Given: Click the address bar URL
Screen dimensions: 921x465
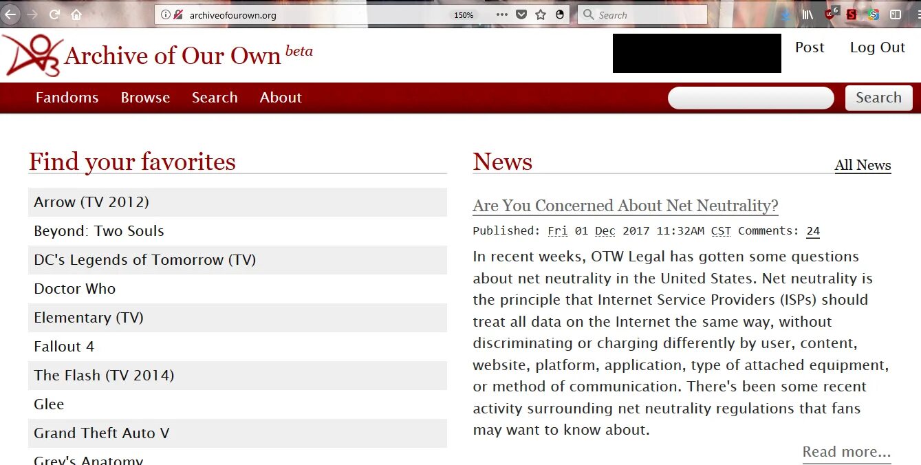Looking at the screenshot, I should (233, 15).
